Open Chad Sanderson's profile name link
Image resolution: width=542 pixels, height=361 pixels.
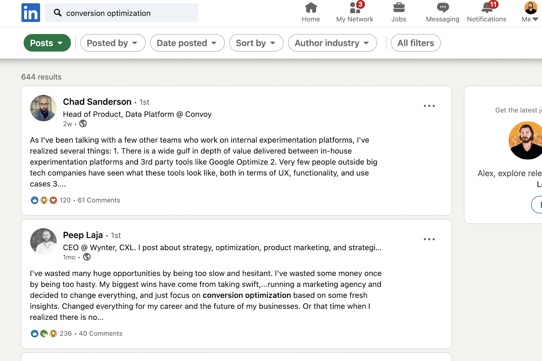[97, 102]
